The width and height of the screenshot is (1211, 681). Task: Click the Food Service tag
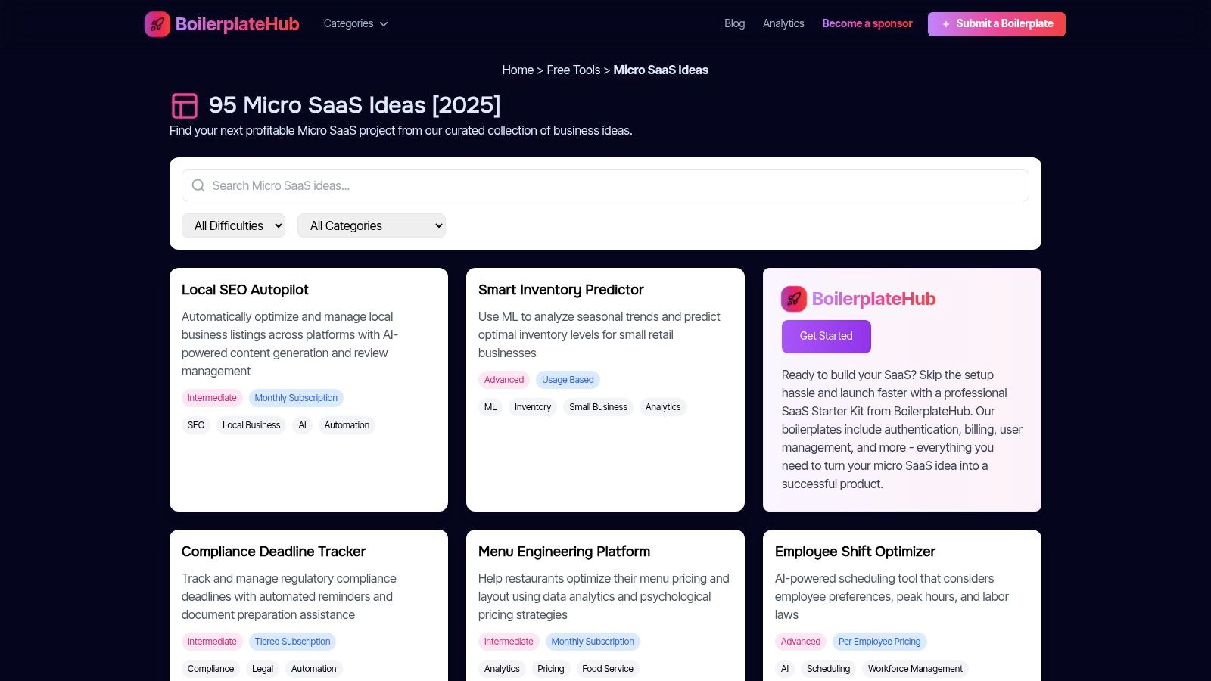tap(608, 669)
